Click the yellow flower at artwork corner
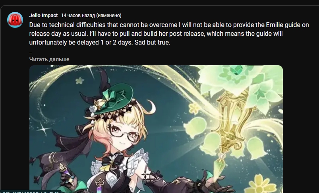This screenshot has width=319, height=193. [261, 184]
